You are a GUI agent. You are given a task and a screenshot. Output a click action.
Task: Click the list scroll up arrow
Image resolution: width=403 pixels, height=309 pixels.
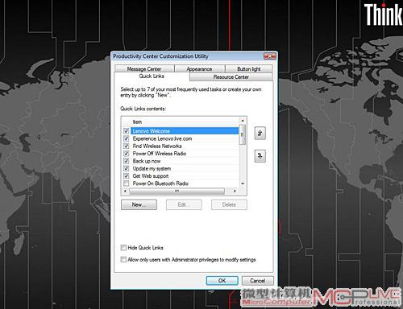pyautogui.click(x=243, y=121)
